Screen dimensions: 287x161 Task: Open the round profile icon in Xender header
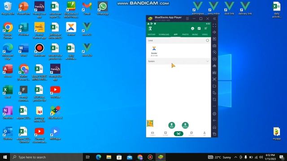[192, 29]
